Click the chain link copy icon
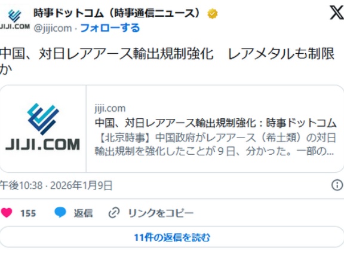This screenshot has width=344, height=257. (x=114, y=213)
